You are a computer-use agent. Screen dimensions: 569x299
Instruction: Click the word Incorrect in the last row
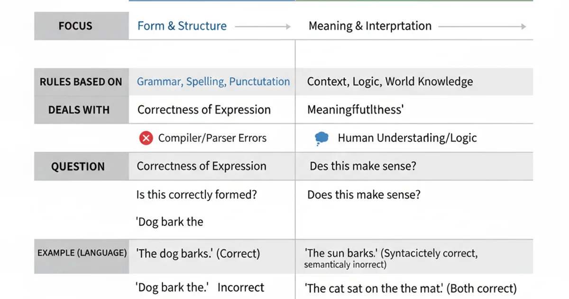click(x=241, y=288)
